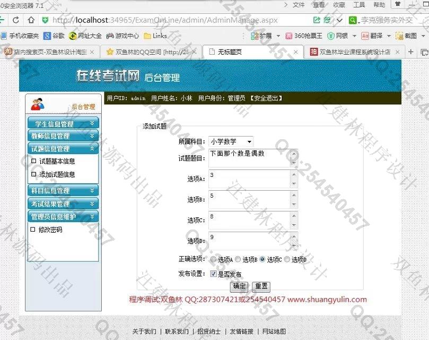Open the 所属科目 subject dropdown
The image size is (429, 340).
pyautogui.click(x=231, y=141)
